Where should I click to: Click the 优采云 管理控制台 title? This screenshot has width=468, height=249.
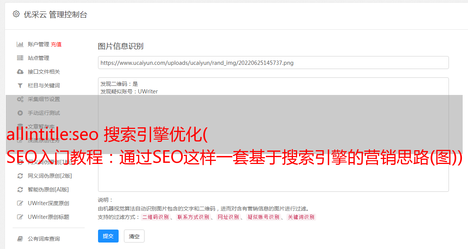[55, 14]
